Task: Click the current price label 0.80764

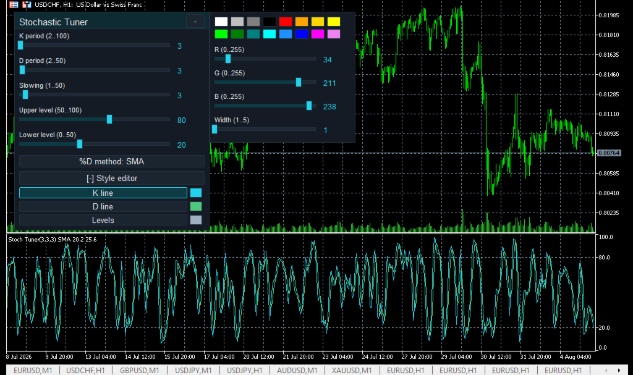Action: pyautogui.click(x=609, y=153)
